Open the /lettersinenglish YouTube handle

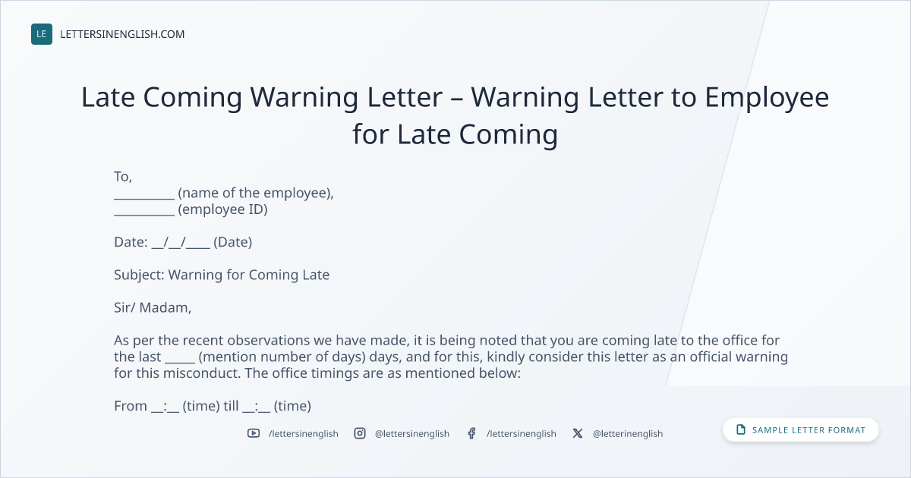click(x=304, y=433)
